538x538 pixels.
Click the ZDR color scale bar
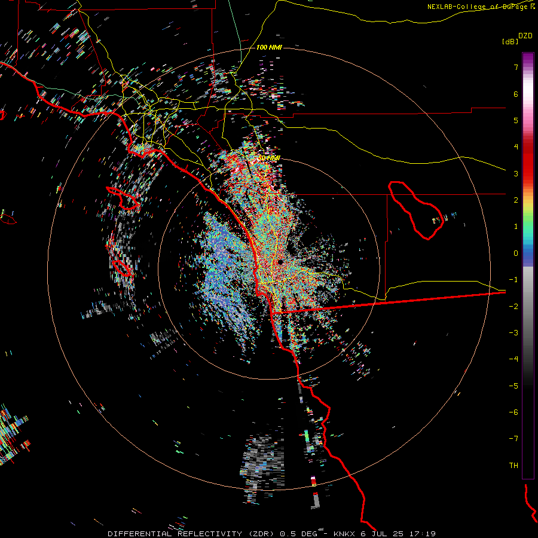click(x=528, y=265)
